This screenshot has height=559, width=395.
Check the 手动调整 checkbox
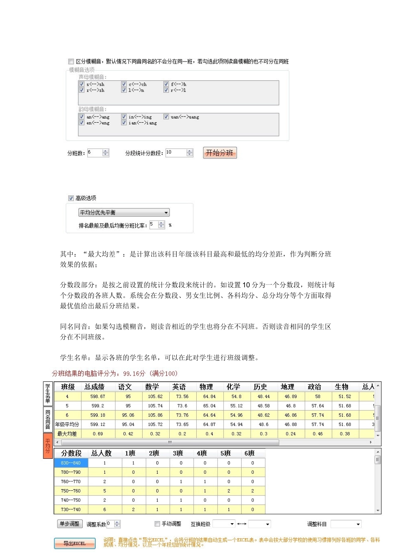[x=157, y=524]
